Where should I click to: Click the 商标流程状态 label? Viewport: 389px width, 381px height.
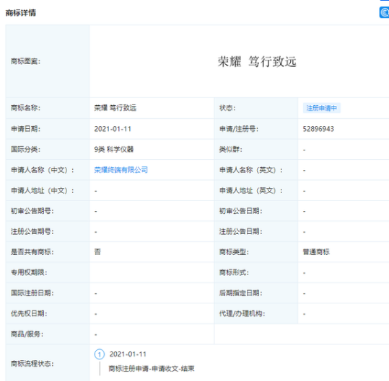[32, 364]
